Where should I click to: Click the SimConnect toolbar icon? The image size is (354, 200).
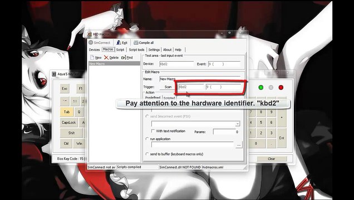[91, 43]
